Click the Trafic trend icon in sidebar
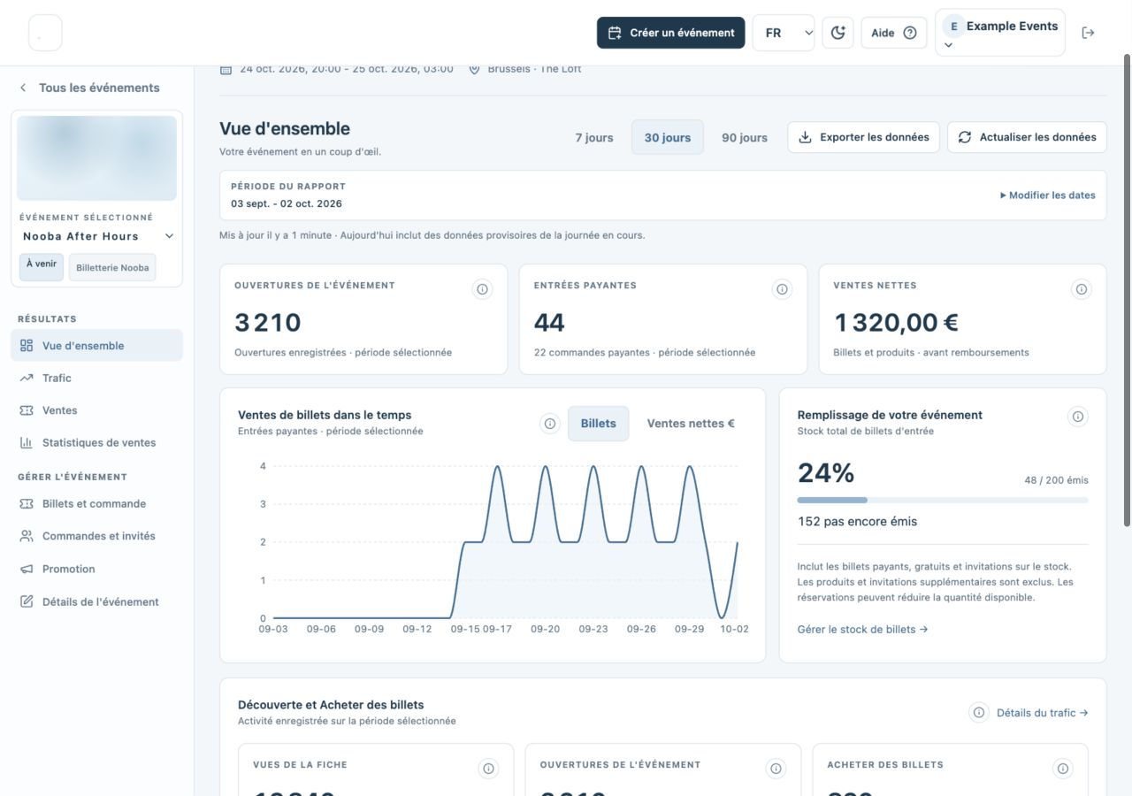Image resolution: width=1132 pixels, height=796 pixels. point(27,379)
